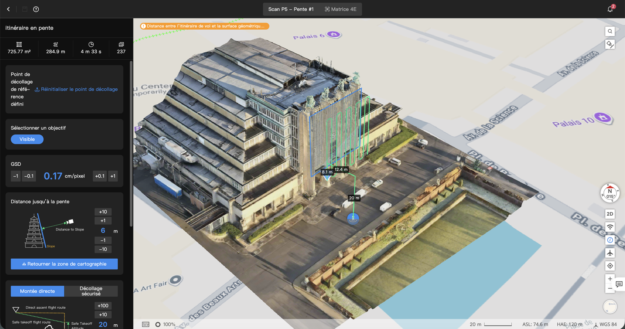
Task: Click Retourner la zone de cartographie
Action: [x=64, y=264]
